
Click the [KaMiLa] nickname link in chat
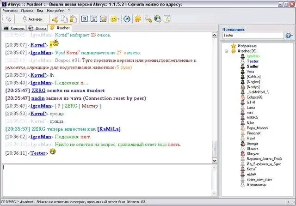(x=109, y=129)
